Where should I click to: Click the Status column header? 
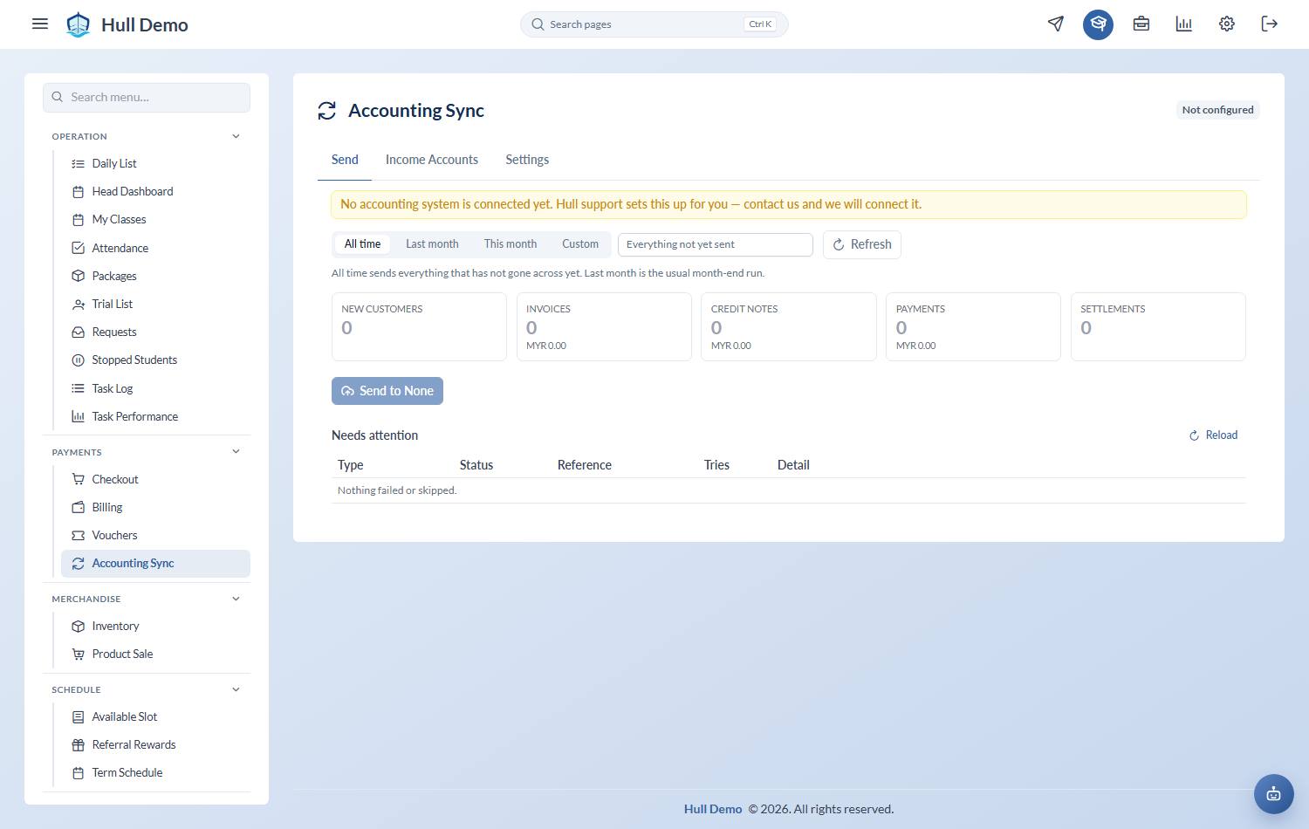click(x=476, y=465)
